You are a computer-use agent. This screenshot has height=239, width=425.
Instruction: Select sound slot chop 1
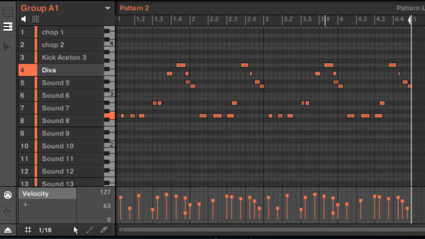click(x=61, y=32)
